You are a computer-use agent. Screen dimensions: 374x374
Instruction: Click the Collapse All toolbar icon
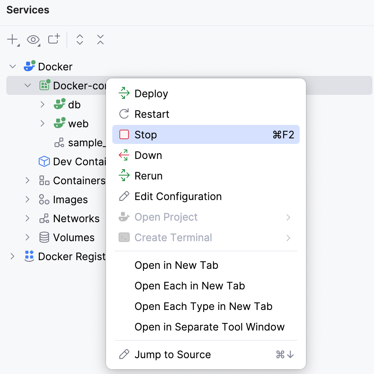(100, 40)
